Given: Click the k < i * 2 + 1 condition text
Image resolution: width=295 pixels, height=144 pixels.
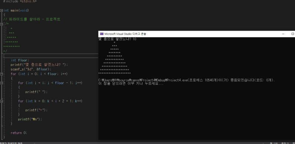Looking at the screenshot, I should (x=60, y=101).
